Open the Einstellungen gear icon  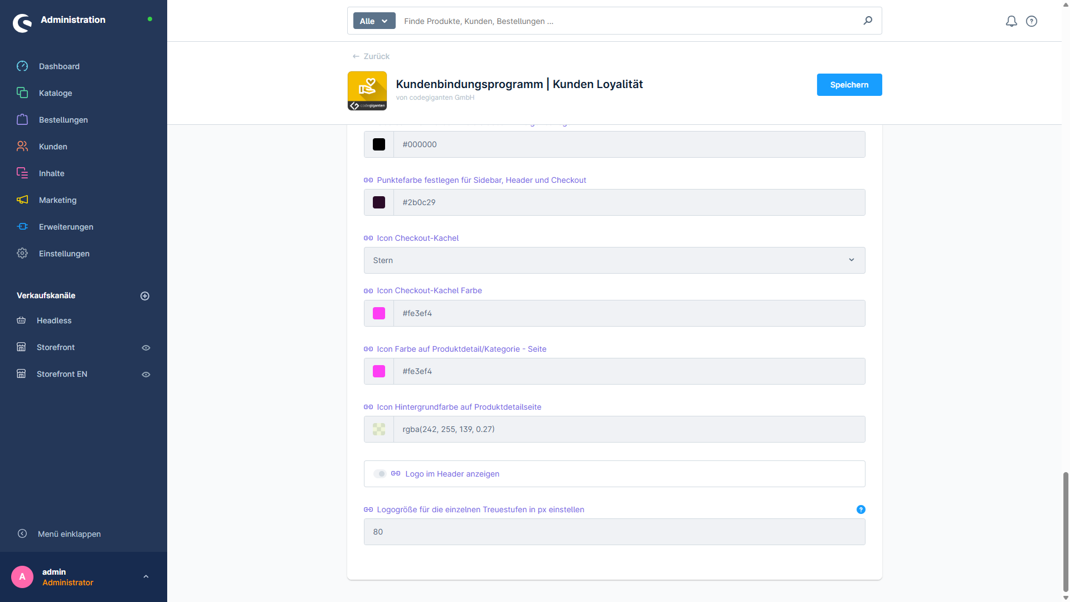[22, 254]
